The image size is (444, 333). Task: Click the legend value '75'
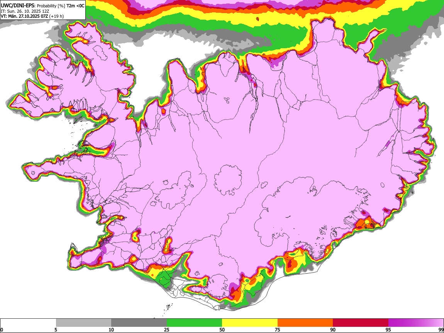click(x=278, y=330)
